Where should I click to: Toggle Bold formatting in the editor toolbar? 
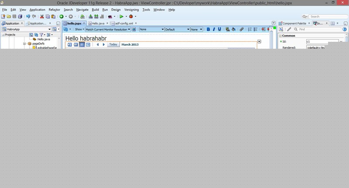208,29
